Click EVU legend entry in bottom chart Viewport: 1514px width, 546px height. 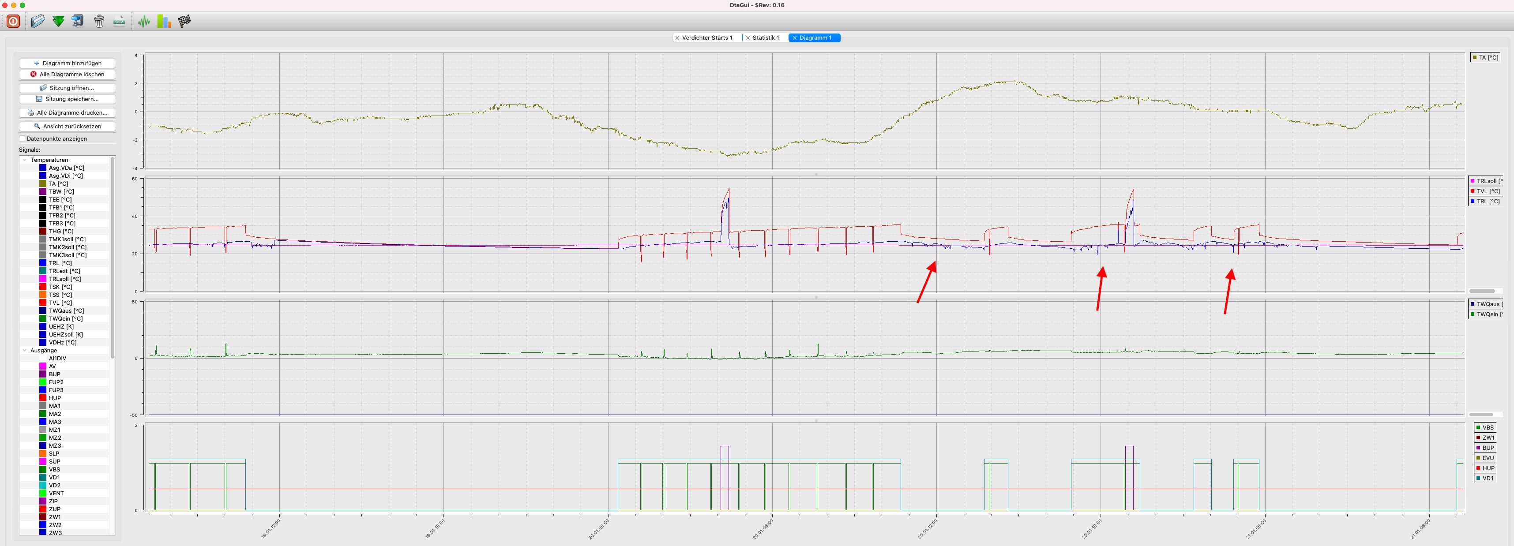(1484, 458)
